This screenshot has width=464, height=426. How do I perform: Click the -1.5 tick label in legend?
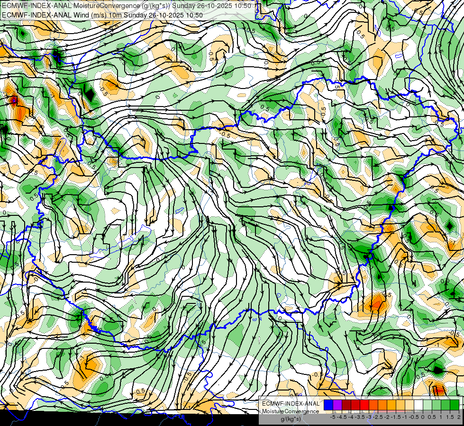point(396,417)
